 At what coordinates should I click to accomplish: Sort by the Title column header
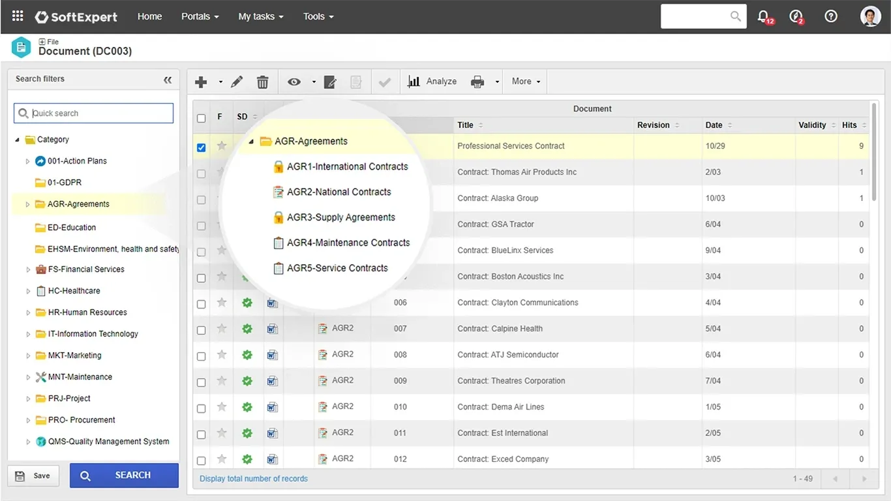tap(465, 125)
